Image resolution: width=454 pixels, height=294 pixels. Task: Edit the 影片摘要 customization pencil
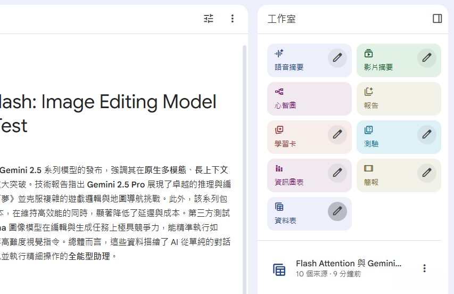tap(426, 58)
